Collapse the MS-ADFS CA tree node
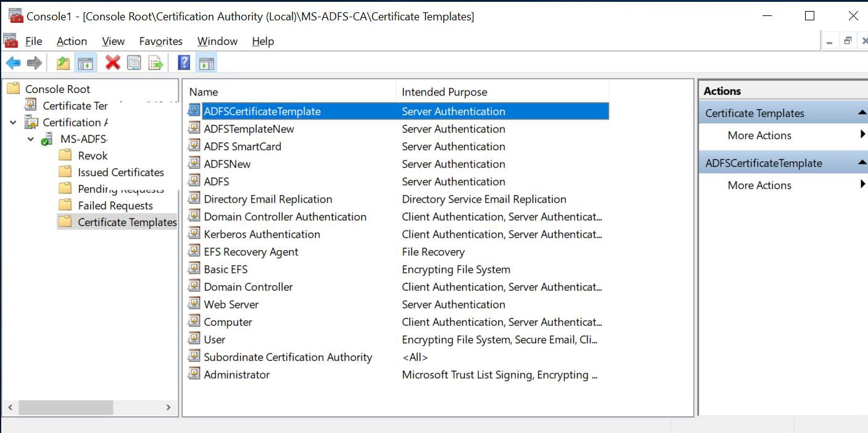The height and width of the screenshot is (433, 868). tap(30, 139)
